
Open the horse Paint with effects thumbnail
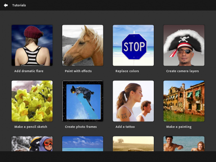pyautogui.click(x=83, y=45)
